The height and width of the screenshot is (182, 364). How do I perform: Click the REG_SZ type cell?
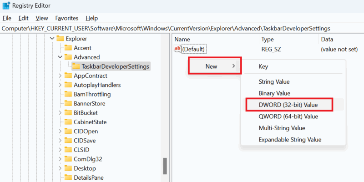[x=271, y=49]
